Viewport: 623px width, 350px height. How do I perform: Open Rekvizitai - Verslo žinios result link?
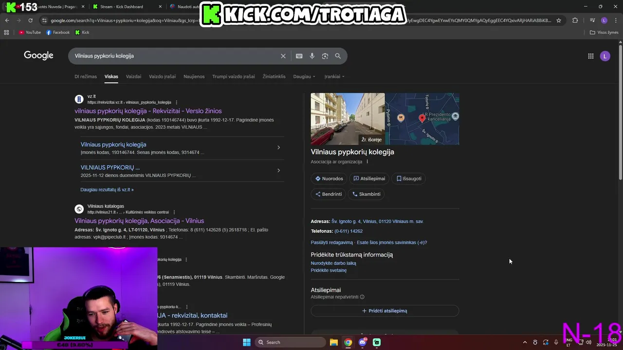point(148,111)
